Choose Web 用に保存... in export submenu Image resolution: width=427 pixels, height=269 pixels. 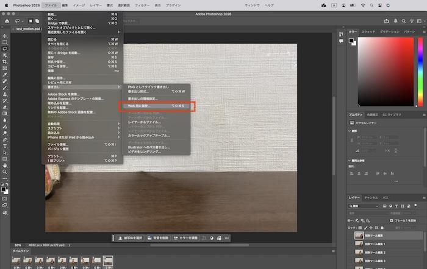point(156,106)
